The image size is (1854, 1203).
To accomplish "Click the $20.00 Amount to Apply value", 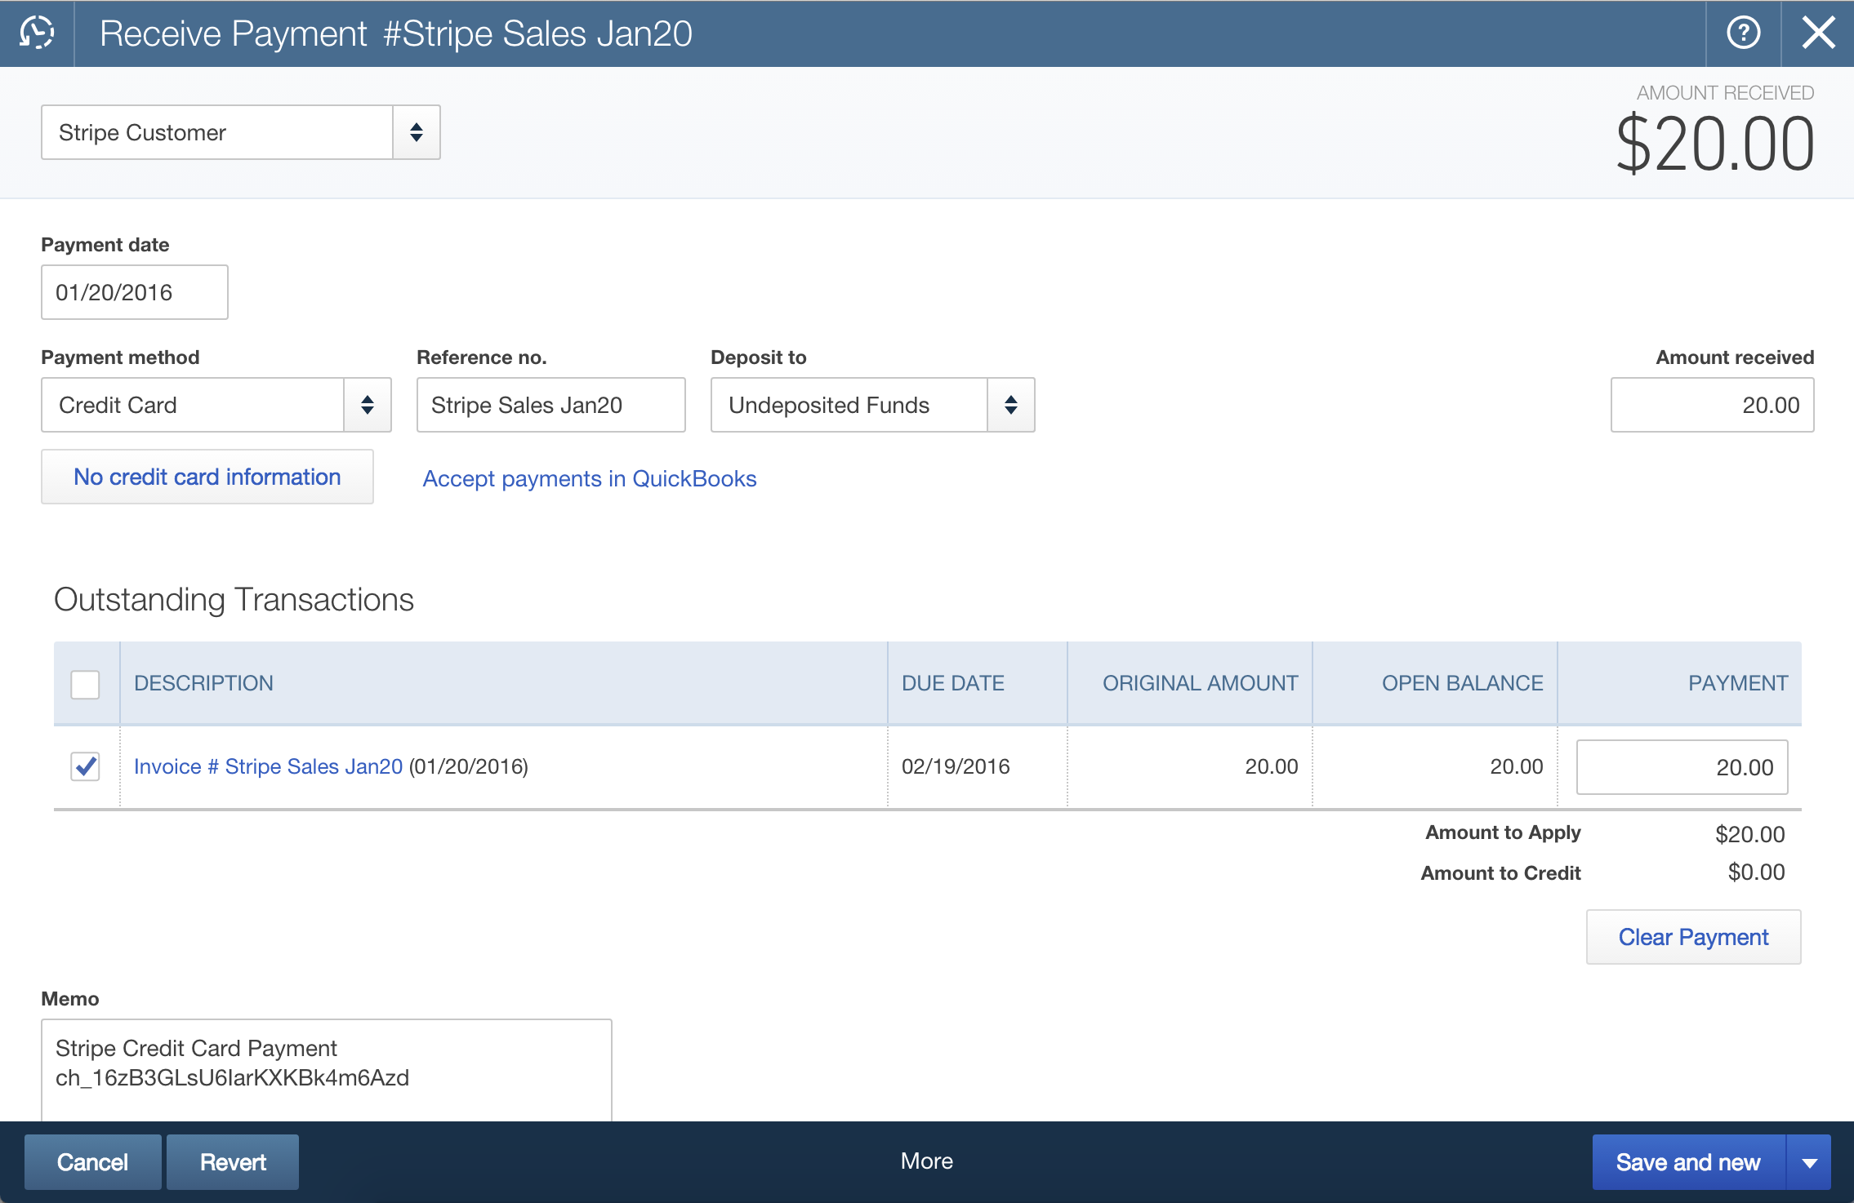I will tap(1749, 834).
